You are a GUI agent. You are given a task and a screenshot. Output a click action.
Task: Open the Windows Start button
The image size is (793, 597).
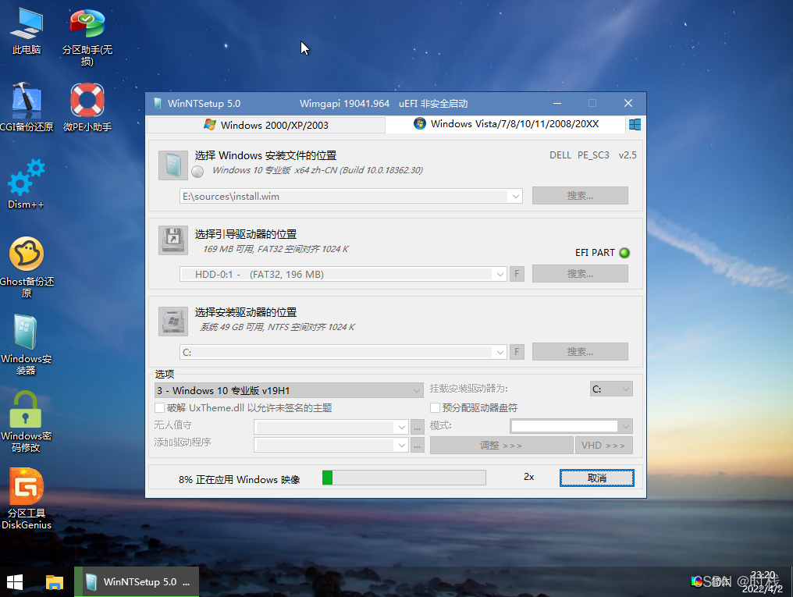(x=15, y=582)
